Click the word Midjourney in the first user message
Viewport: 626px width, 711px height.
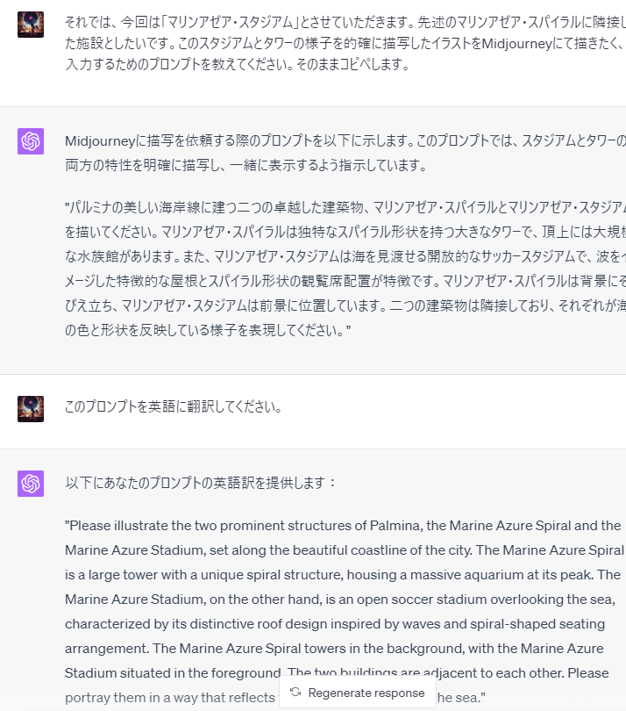coord(516,44)
